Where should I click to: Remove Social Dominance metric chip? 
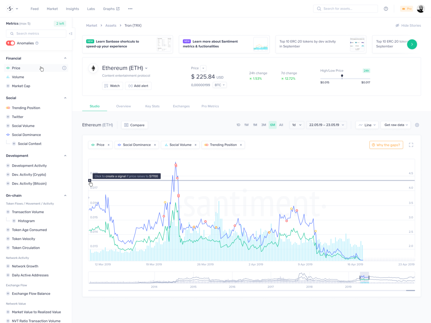(x=155, y=145)
